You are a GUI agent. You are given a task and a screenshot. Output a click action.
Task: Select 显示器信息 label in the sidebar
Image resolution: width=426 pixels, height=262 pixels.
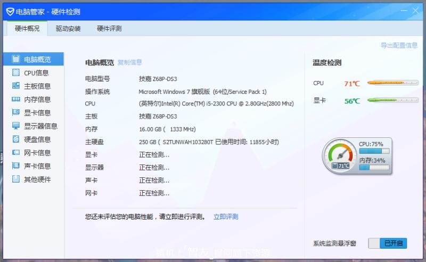(x=40, y=126)
